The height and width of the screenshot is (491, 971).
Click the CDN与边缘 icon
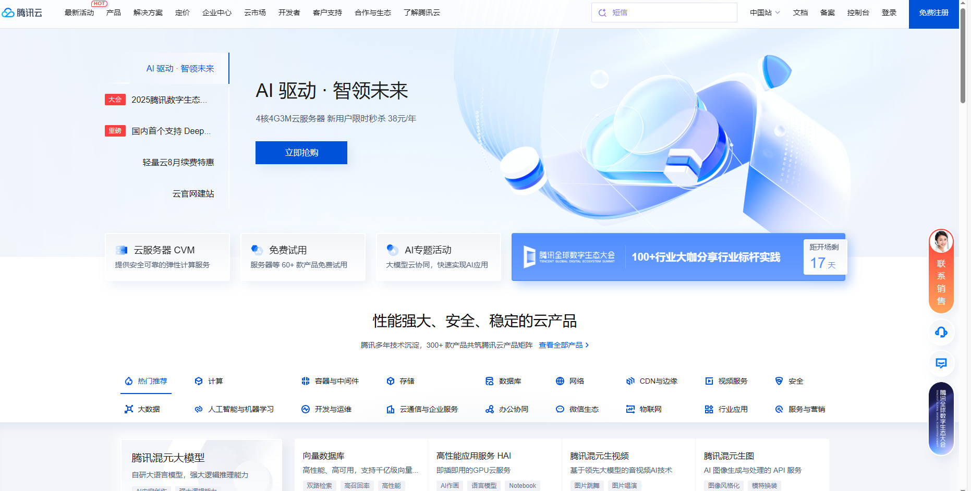(x=630, y=381)
